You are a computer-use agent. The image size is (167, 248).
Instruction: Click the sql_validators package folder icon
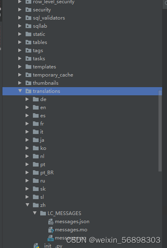pyautogui.click(x=28, y=18)
